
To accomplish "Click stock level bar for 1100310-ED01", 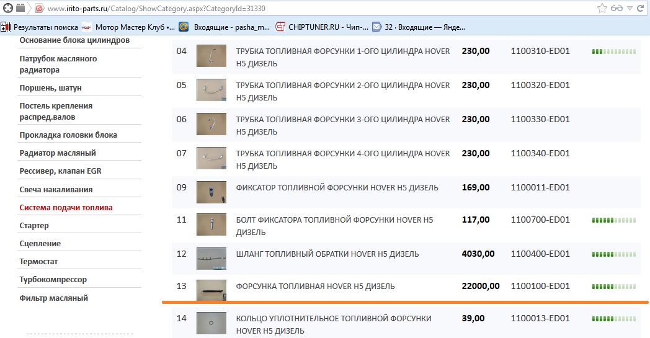I will (614, 51).
